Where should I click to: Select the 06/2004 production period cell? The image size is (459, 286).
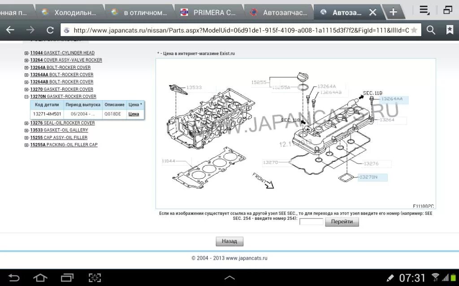coord(83,114)
